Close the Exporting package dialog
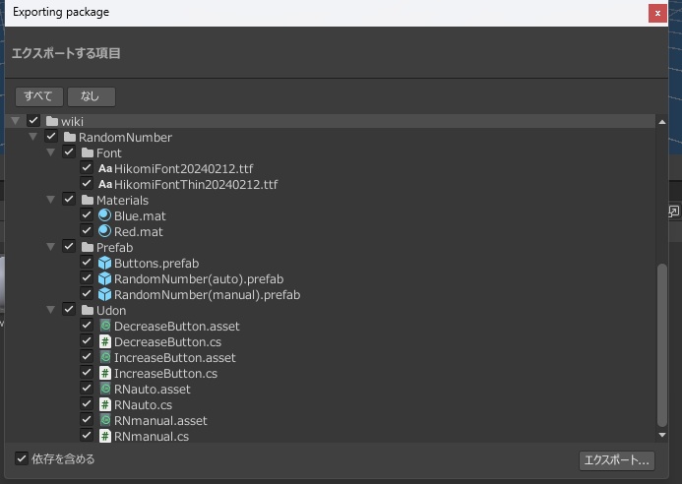This screenshot has width=682, height=484. 657,13
